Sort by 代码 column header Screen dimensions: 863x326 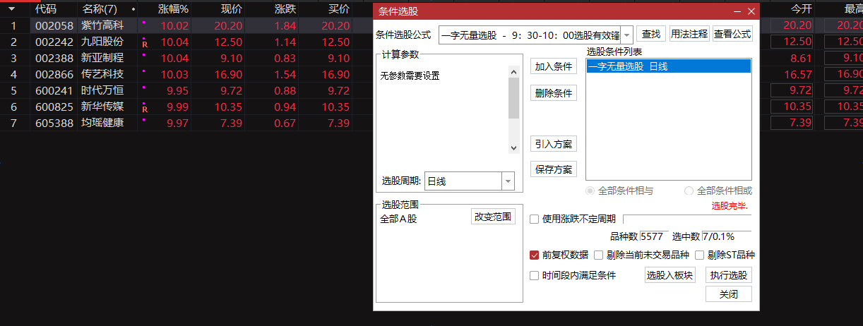pos(46,9)
